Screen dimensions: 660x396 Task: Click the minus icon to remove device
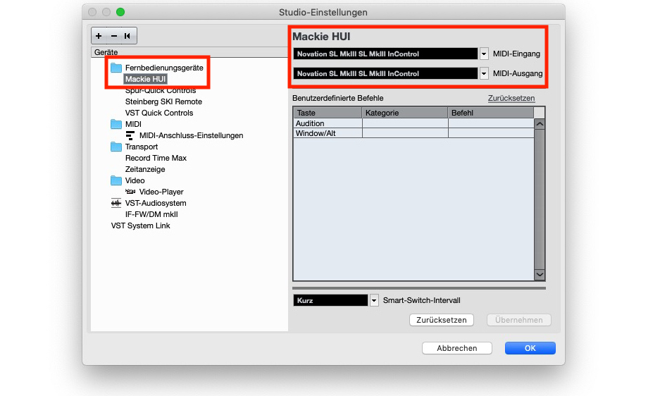tap(113, 36)
